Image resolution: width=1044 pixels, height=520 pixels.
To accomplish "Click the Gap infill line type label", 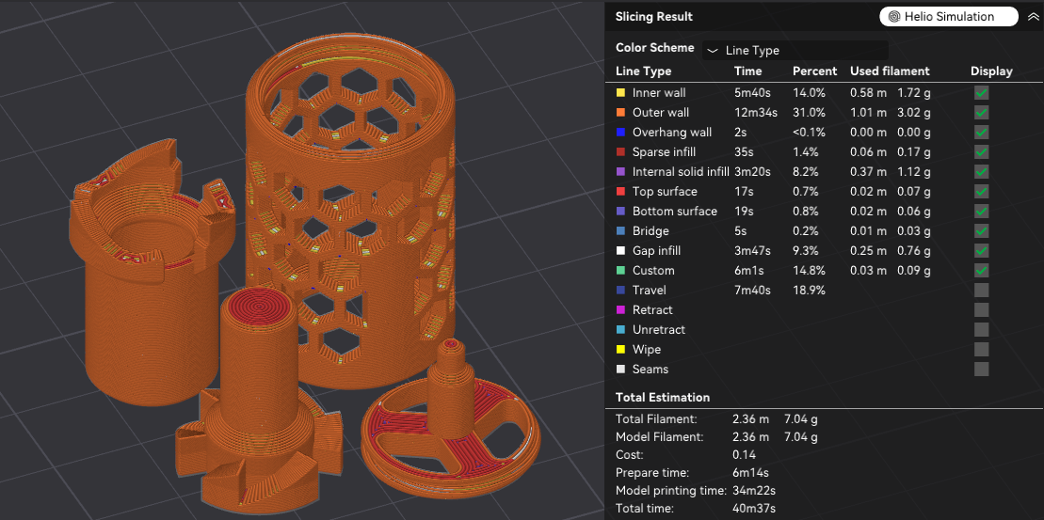I will (656, 251).
